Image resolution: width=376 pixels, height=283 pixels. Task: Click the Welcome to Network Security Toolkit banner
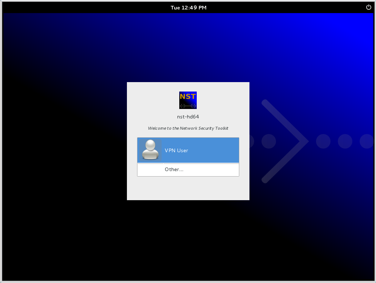188,128
